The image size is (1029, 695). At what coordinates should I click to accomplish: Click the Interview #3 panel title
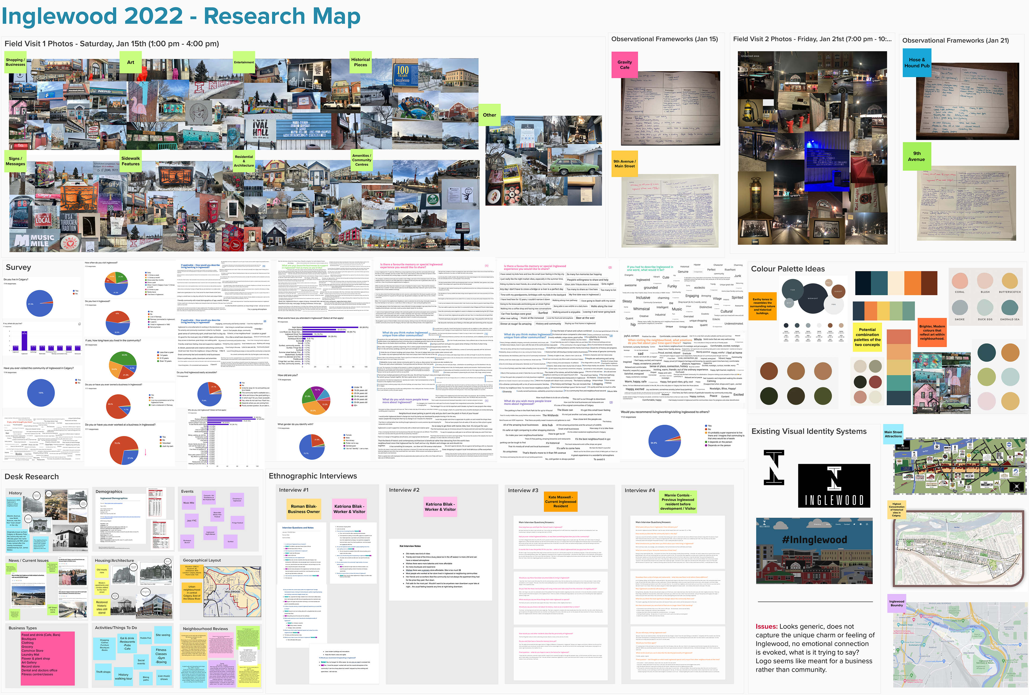(523, 490)
